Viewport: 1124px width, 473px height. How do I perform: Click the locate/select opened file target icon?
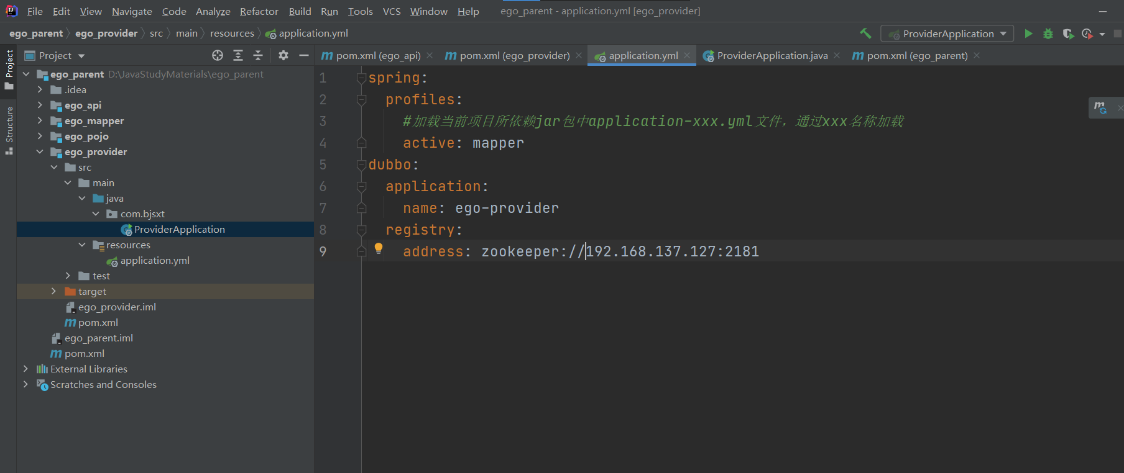[x=218, y=55]
